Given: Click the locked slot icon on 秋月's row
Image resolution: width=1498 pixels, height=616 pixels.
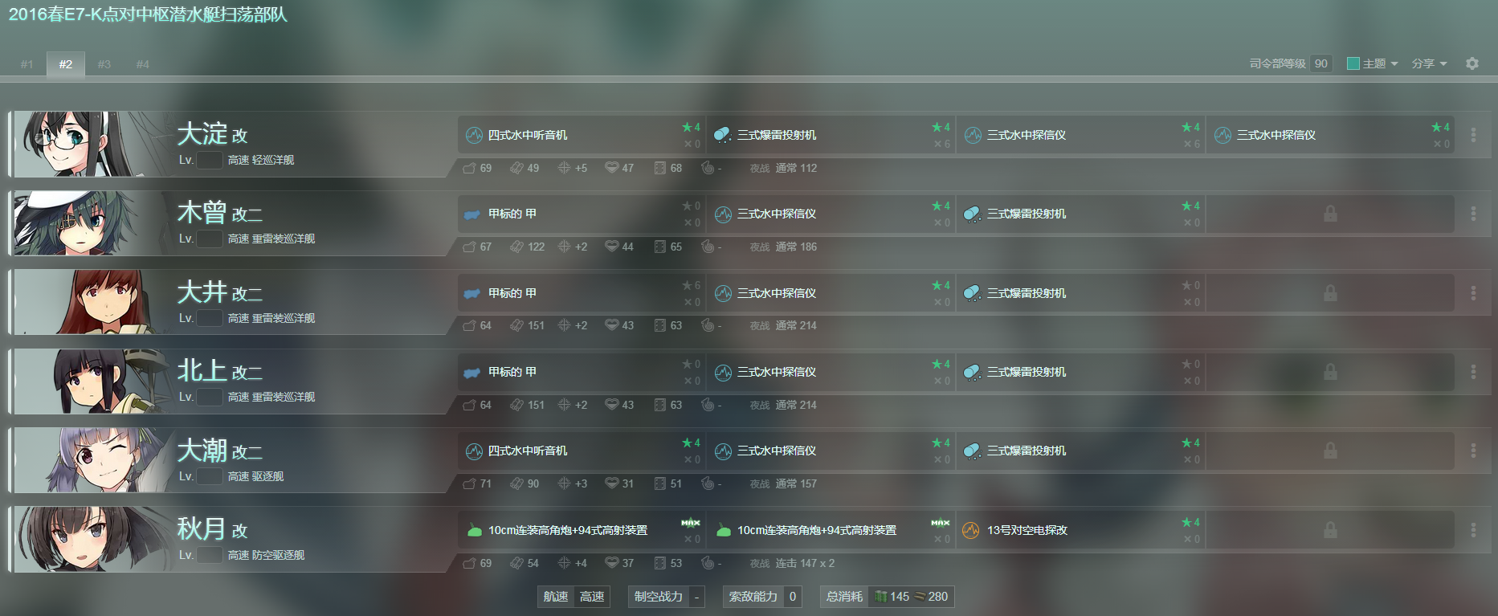Looking at the screenshot, I should point(1330,530).
